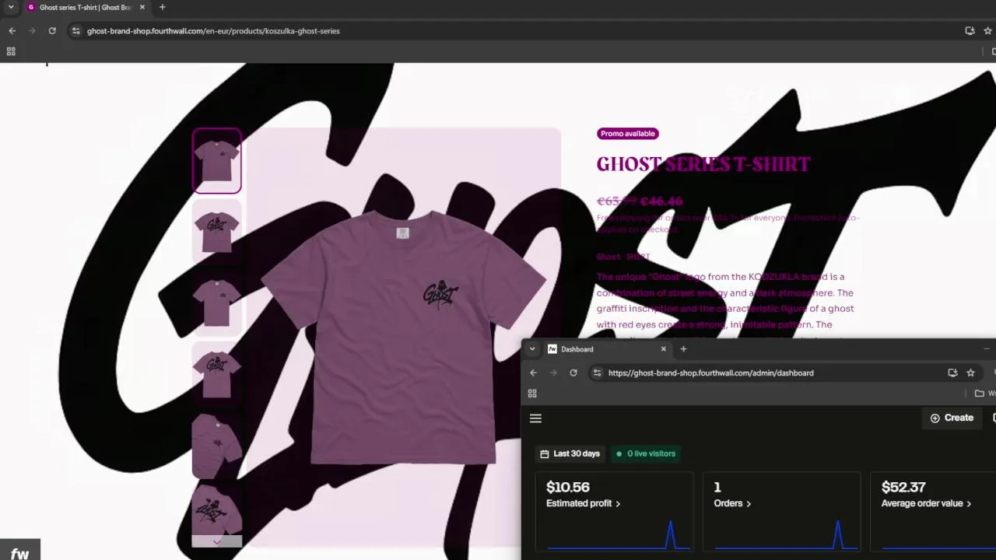This screenshot has height=560, width=996.
Task: Click the admin dashboard URL address bar
Action: 711,373
